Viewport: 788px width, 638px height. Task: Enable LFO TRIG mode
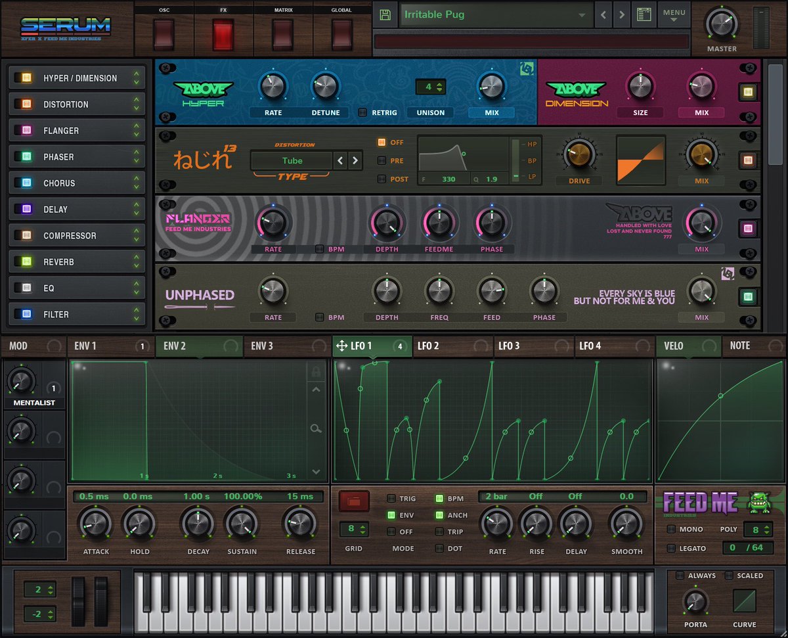click(391, 499)
